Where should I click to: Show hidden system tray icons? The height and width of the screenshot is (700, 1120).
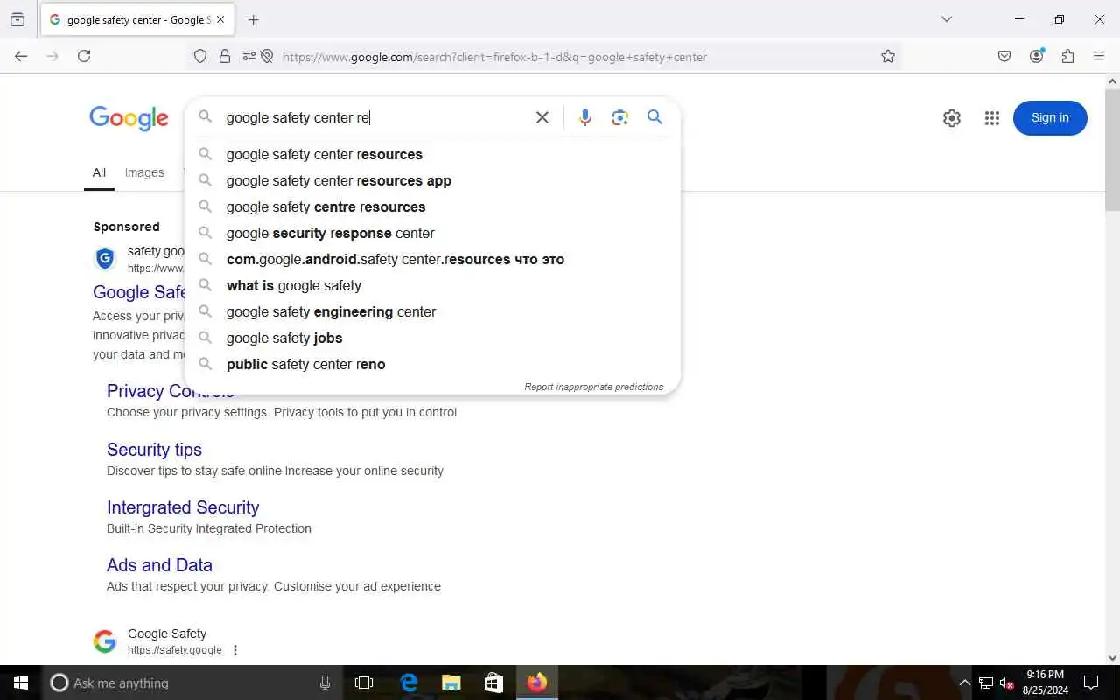(x=964, y=682)
